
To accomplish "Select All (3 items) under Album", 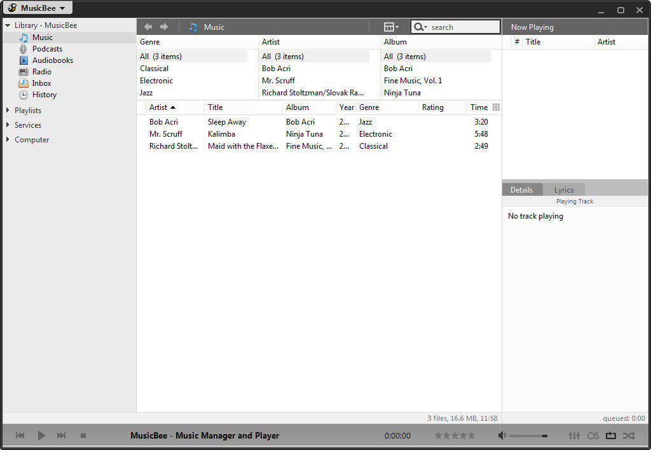I will (436, 57).
